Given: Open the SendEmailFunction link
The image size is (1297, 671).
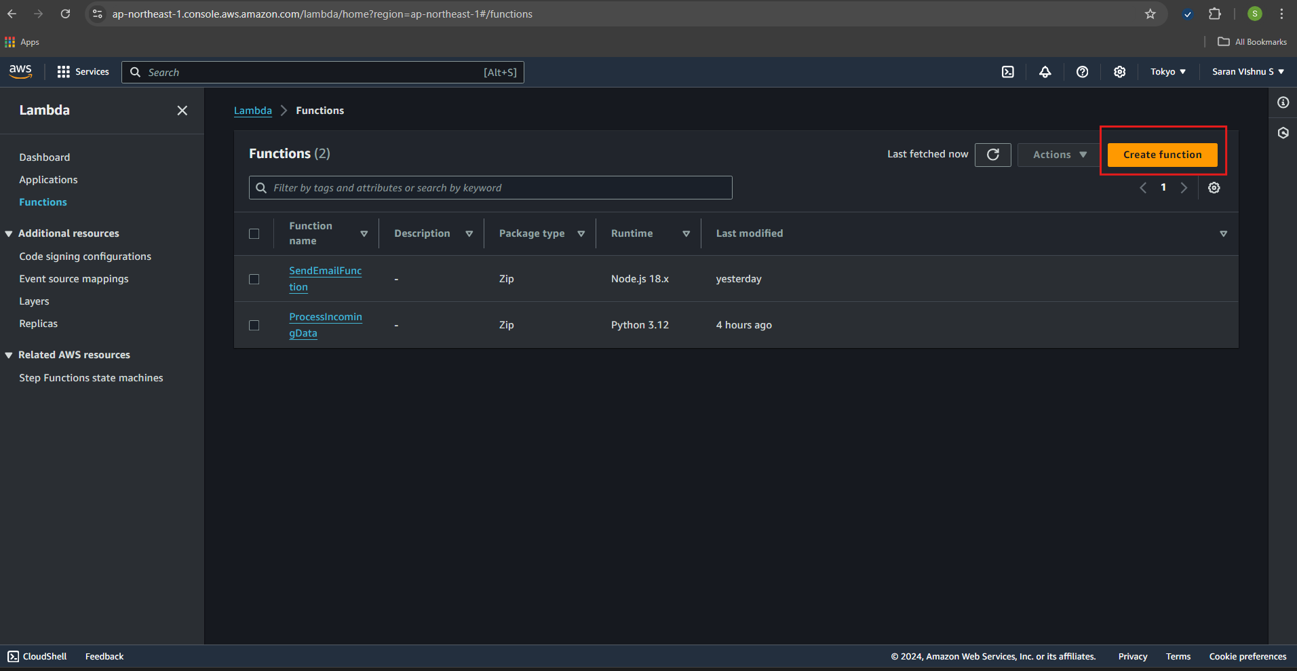Looking at the screenshot, I should (x=325, y=271).
